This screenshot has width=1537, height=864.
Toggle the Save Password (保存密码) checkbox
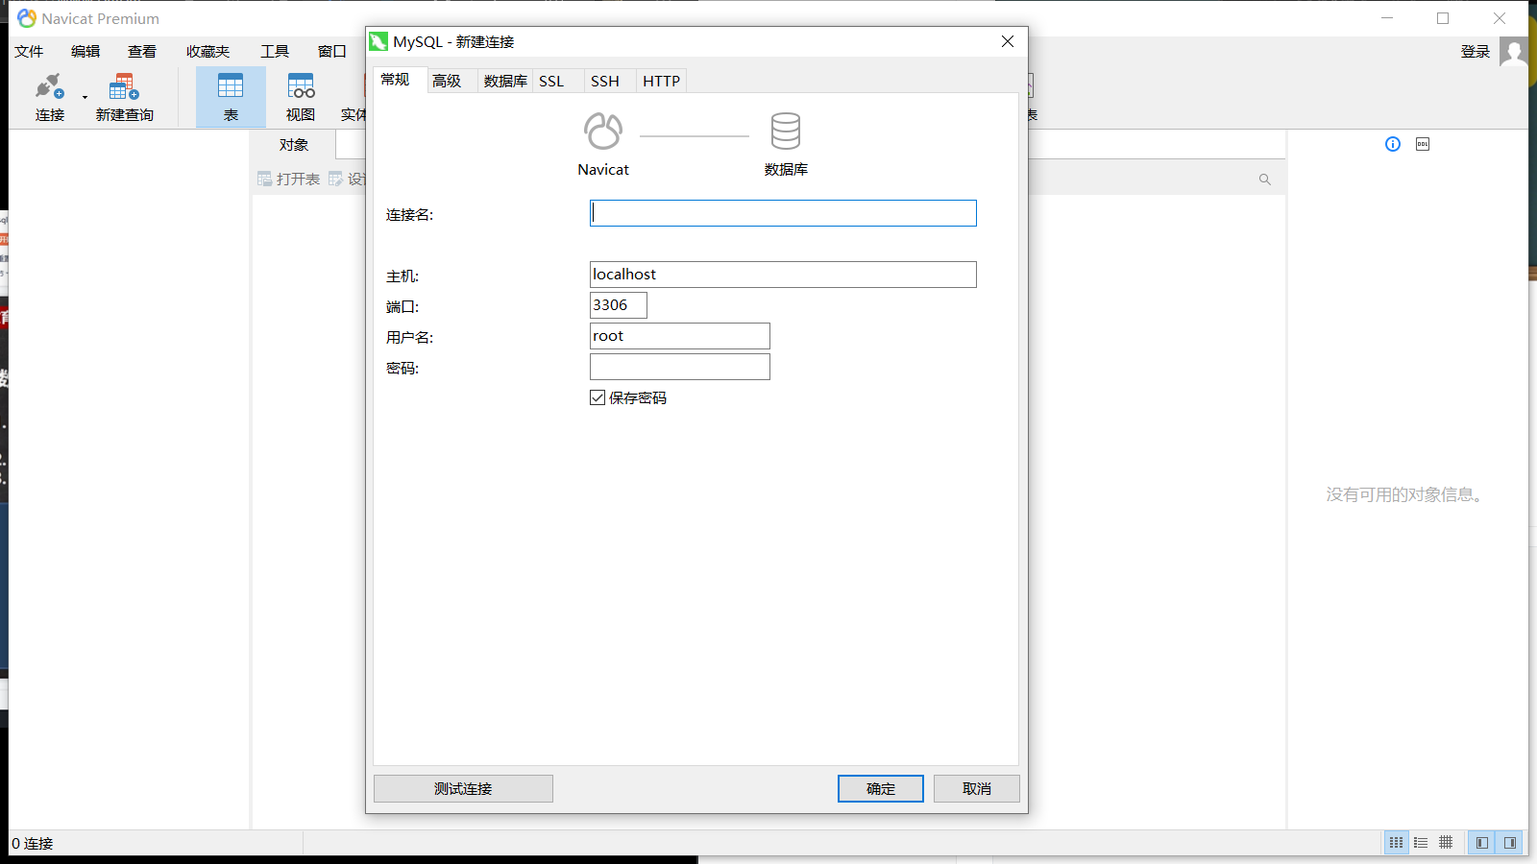(x=598, y=397)
